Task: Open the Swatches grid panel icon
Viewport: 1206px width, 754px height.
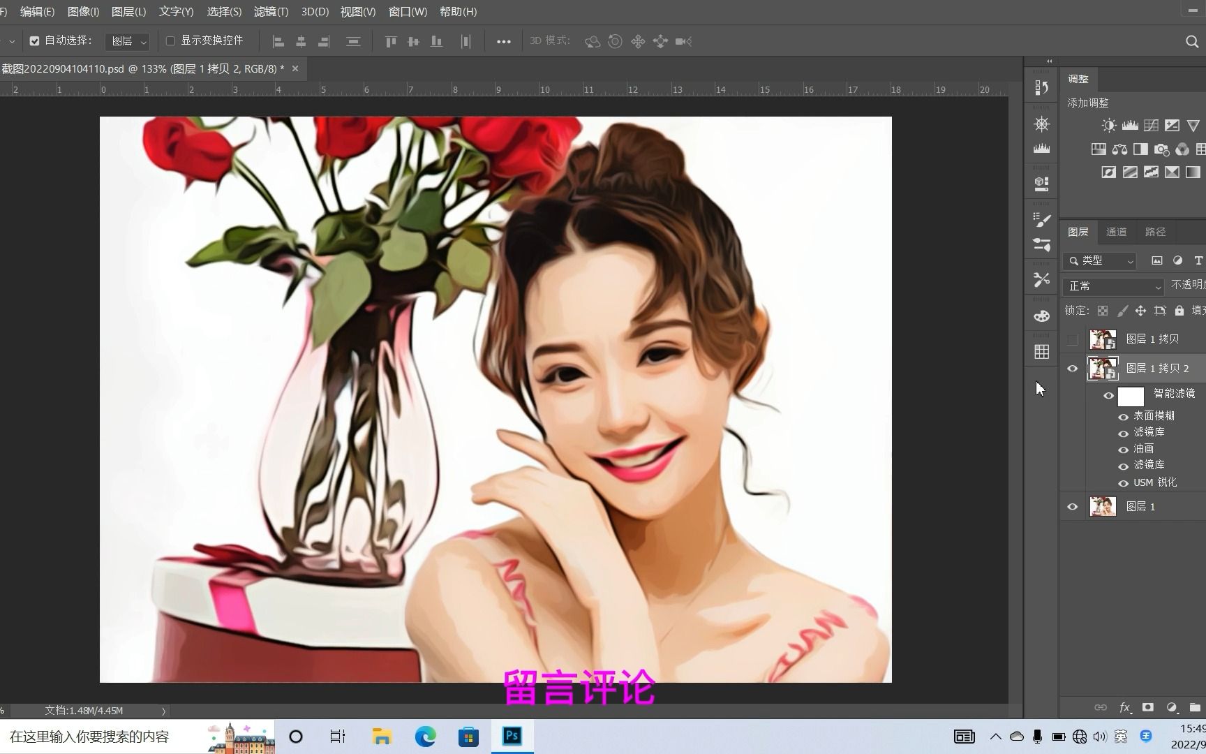Action: click(1041, 352)
